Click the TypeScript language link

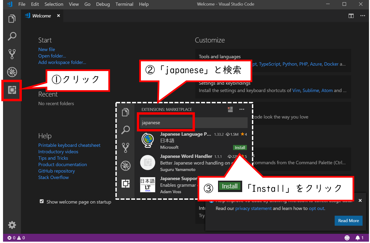click(269, 64)
